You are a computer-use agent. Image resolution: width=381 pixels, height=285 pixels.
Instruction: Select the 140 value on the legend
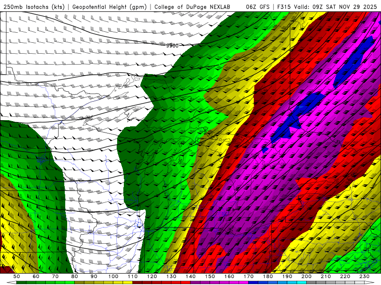click(x=190, y=276)
